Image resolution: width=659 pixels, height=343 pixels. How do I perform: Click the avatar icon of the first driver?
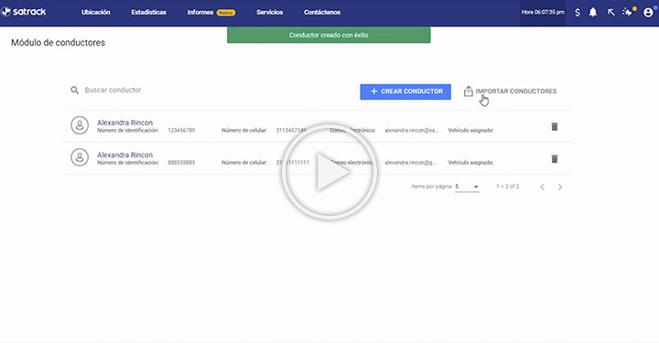(x=80, y=125)
